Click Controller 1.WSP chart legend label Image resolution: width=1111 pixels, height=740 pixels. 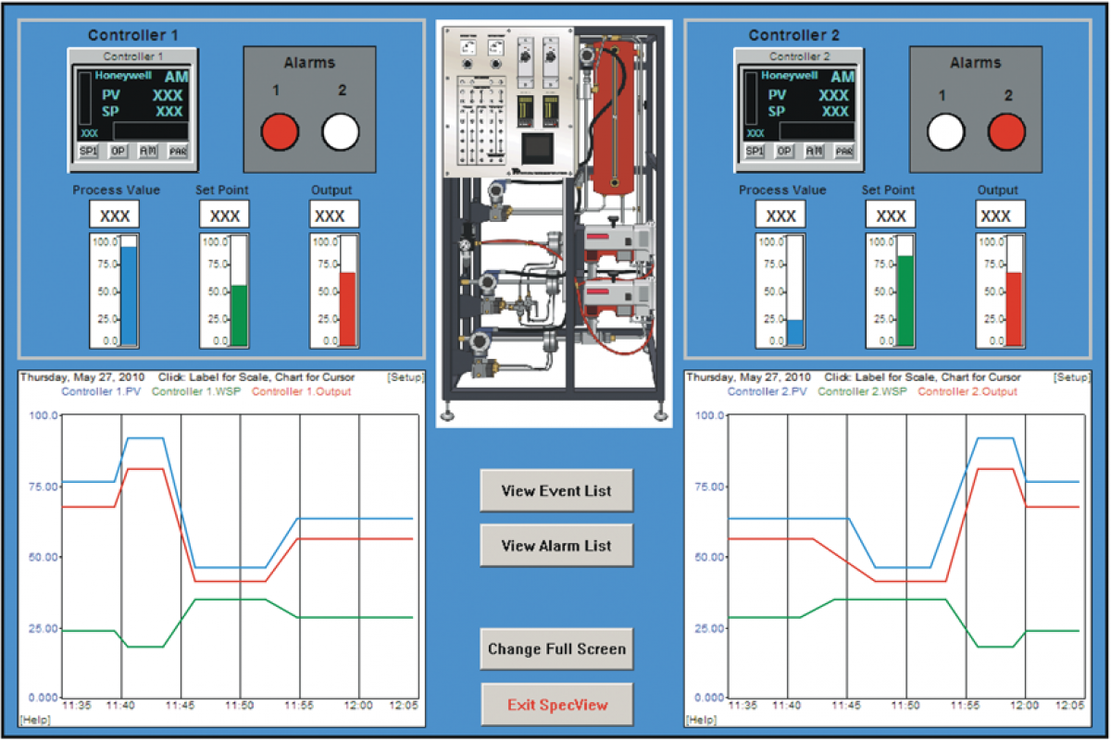coord(196,392)
